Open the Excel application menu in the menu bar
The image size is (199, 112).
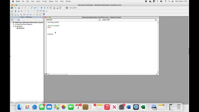18,1
